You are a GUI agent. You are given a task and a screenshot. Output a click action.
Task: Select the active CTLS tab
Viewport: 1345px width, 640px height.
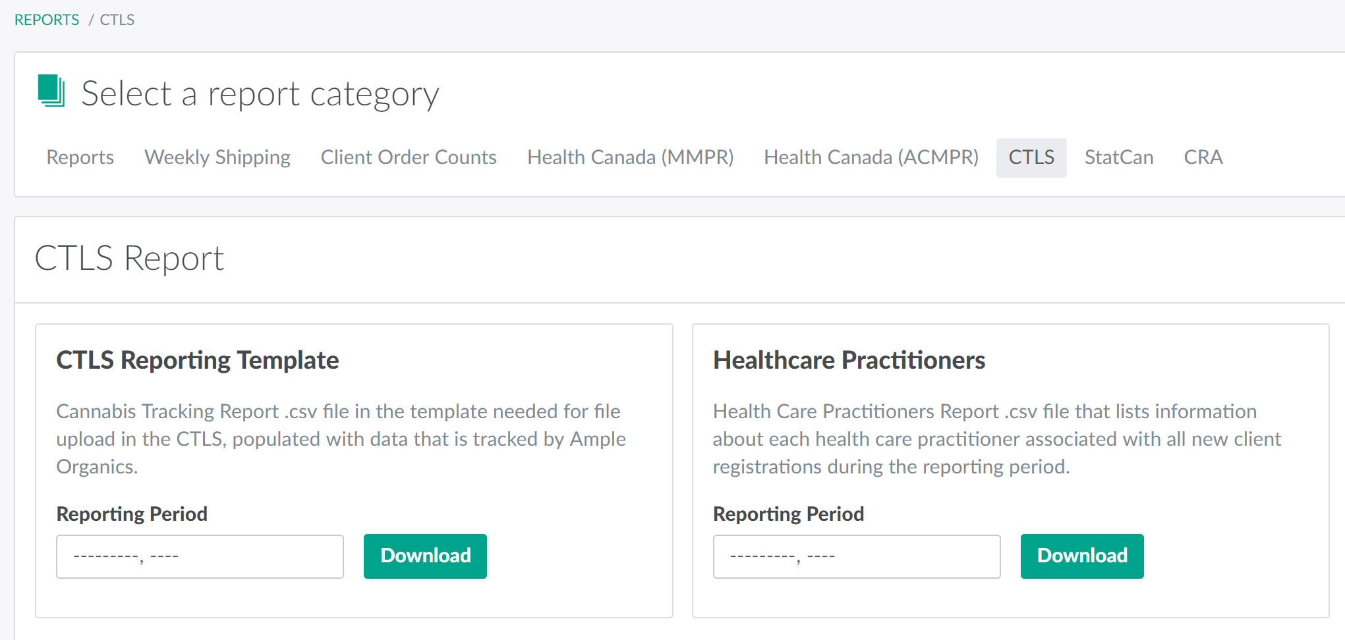click(1031, 157)
